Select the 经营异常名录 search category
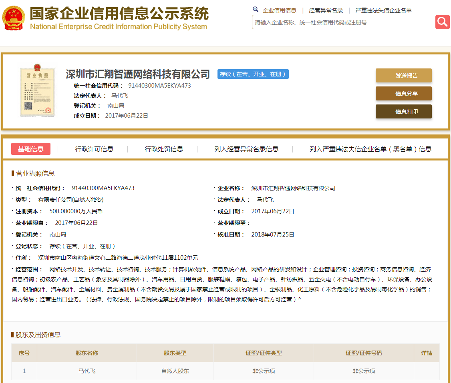The width and height of the screenshot is (451, 383). tap(326, 10)
